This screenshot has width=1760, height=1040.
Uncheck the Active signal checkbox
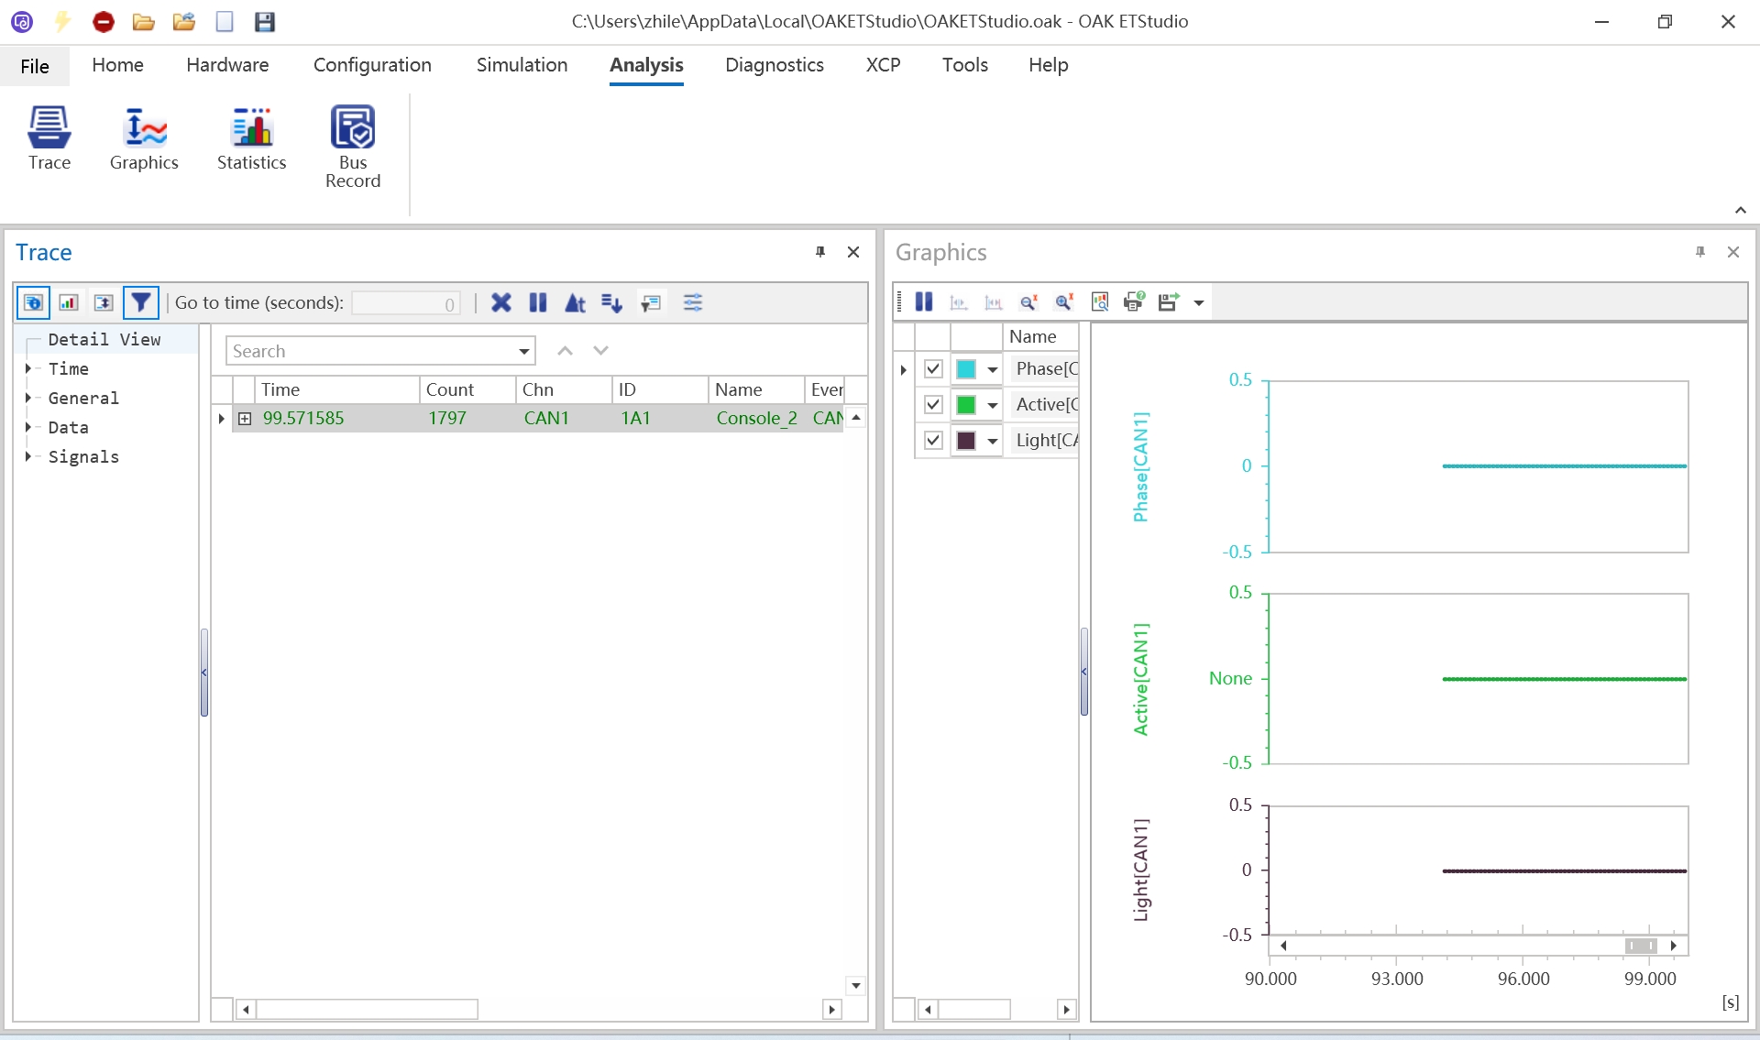(x=933, y=404)
